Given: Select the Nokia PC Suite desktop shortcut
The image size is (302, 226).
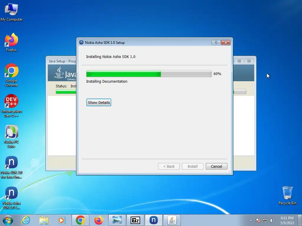Looking at the screenshot, I should [12, 137].
